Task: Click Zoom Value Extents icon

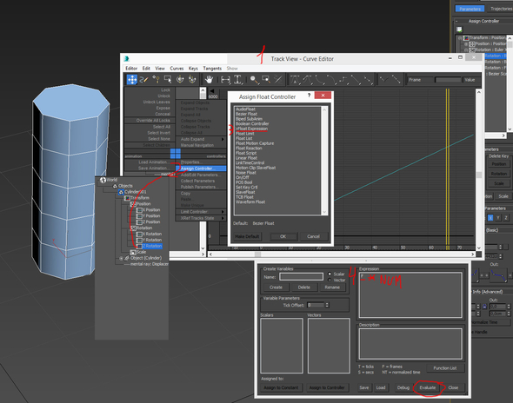Action: [238, 79]
